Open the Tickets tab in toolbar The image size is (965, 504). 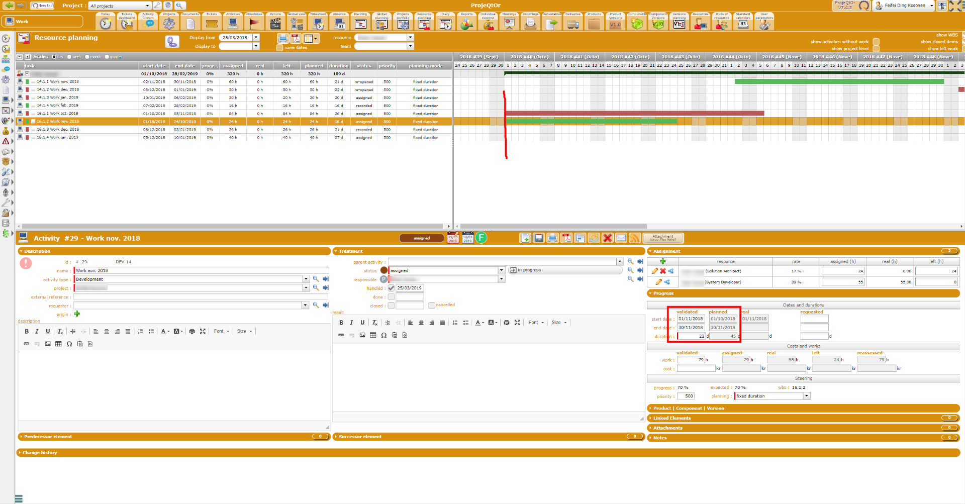(x=212, y=23)
